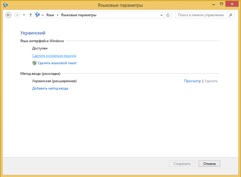
Task: Open the recent locations dropdown arrow
Action: pos(24,15)
